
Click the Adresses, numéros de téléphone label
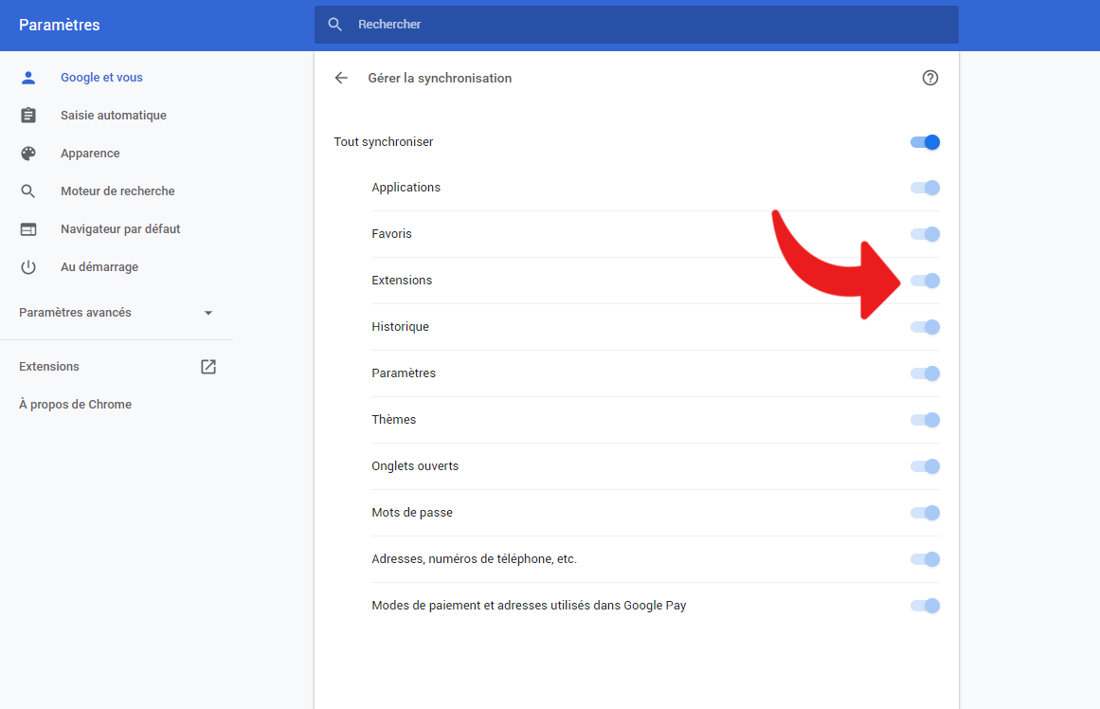tap(475, 559)
